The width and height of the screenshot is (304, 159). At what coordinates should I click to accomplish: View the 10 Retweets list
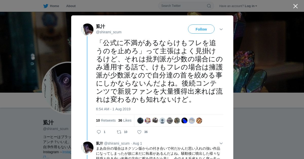coord(106,120)
